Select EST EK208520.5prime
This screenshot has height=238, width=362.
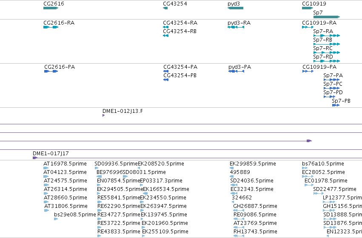tap(139, 168)
